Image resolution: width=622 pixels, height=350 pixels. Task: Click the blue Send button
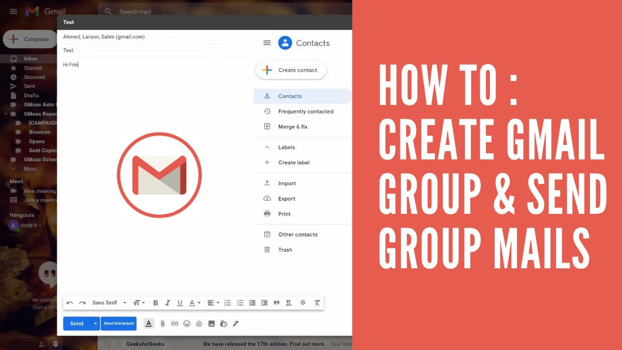tap(77, 324)
